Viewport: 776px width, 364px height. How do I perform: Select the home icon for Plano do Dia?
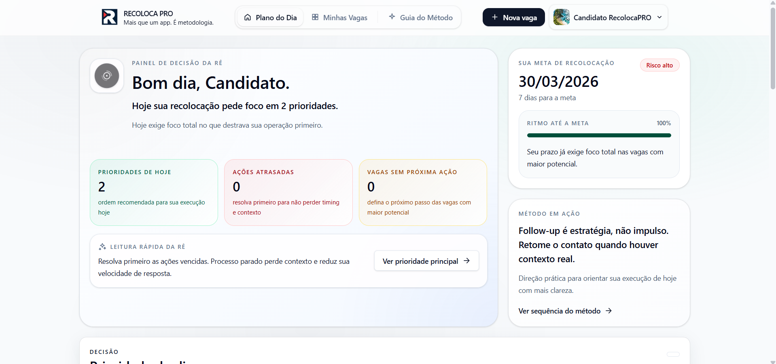click(247, 17)
